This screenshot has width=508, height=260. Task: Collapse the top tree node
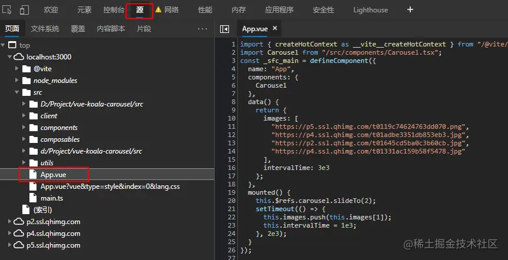pyautogui.click(x=3, y=45)
